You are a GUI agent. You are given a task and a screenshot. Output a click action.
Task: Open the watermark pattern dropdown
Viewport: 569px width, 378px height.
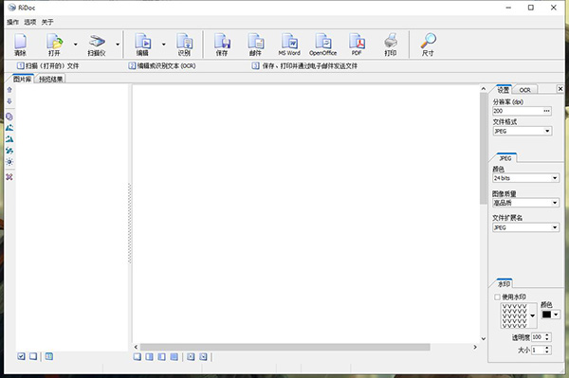coord(532,315)
